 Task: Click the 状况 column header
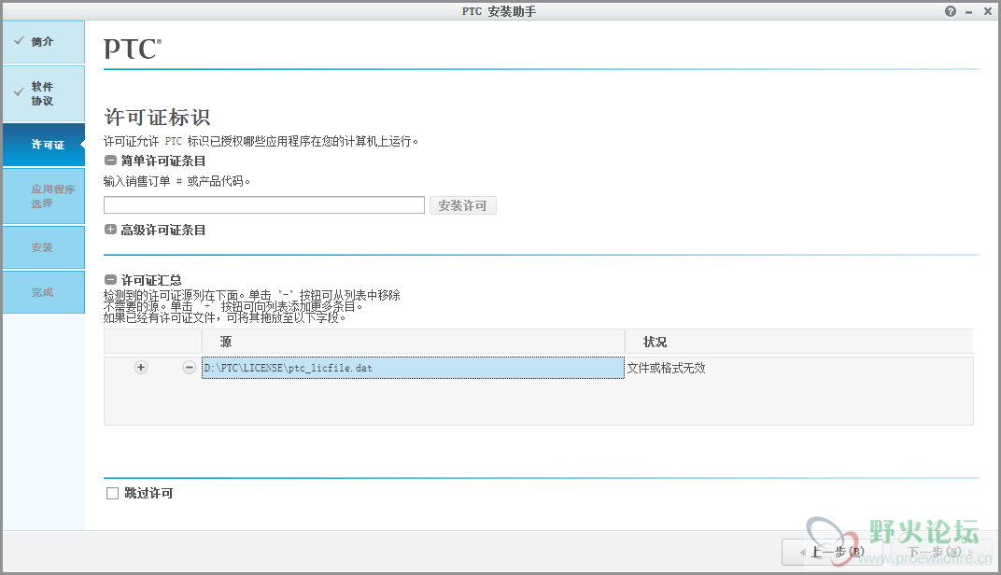(x=799, y=342)
